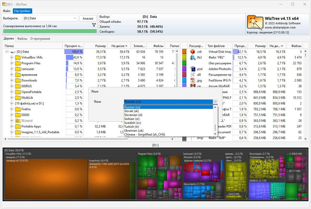Sort by the Папка column header

tap(33, 46)
